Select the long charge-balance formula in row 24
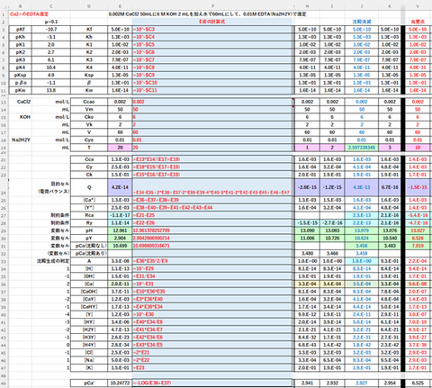This screenshot has height=388, width=432. point(212,187)
